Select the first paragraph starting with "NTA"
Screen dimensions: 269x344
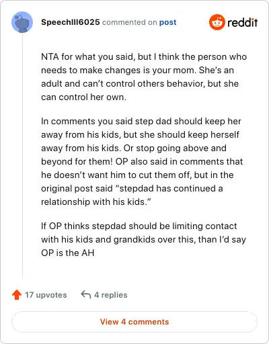click(x=144, y=77)
